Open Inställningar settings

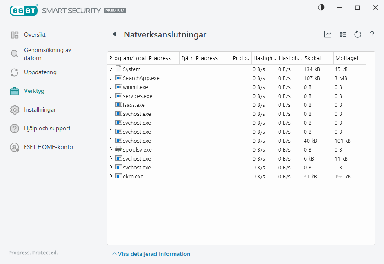click(41, 109)
